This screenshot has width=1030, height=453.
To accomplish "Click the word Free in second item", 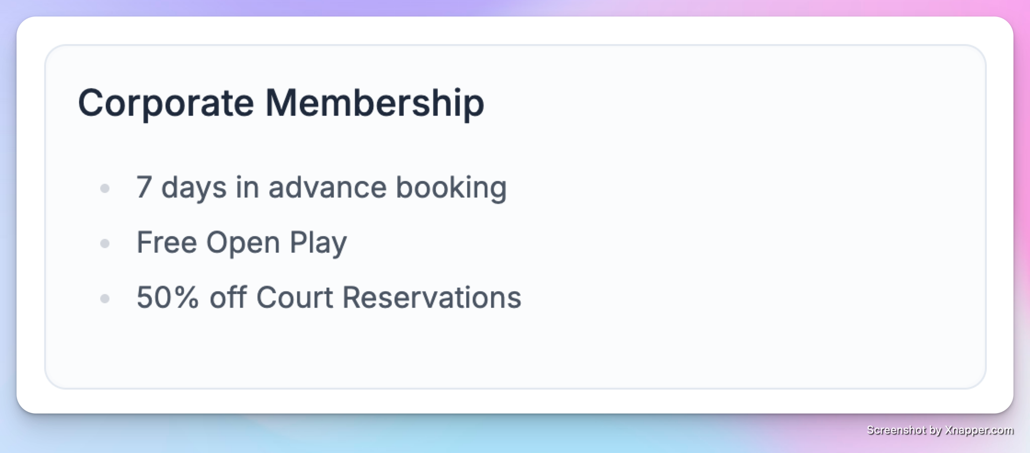I will [x=166, y=242].
